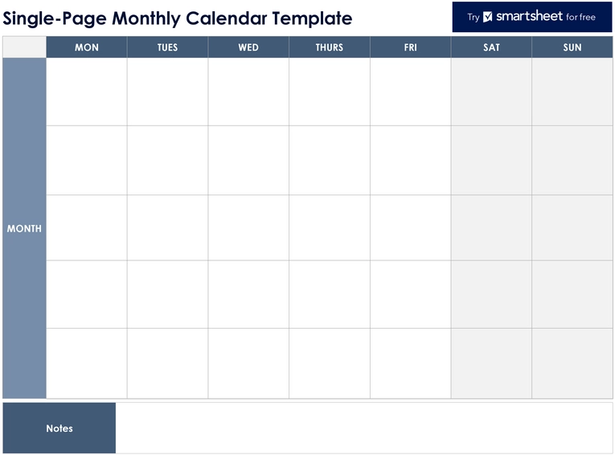This screenshot has height=455, width=615.
Task: Select the FRI column header
Action: click(411, 47)
